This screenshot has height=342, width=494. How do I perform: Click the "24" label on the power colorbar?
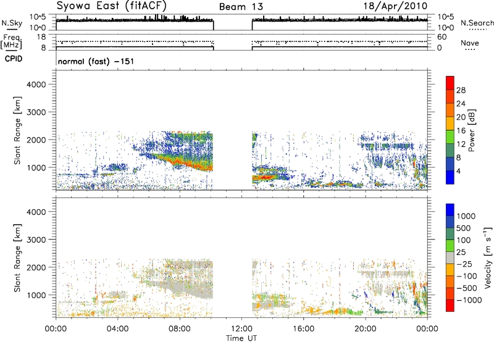tap(461, 104)
